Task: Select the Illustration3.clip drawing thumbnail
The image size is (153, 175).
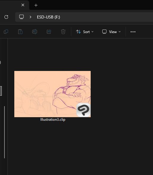Action: point(52,94)
